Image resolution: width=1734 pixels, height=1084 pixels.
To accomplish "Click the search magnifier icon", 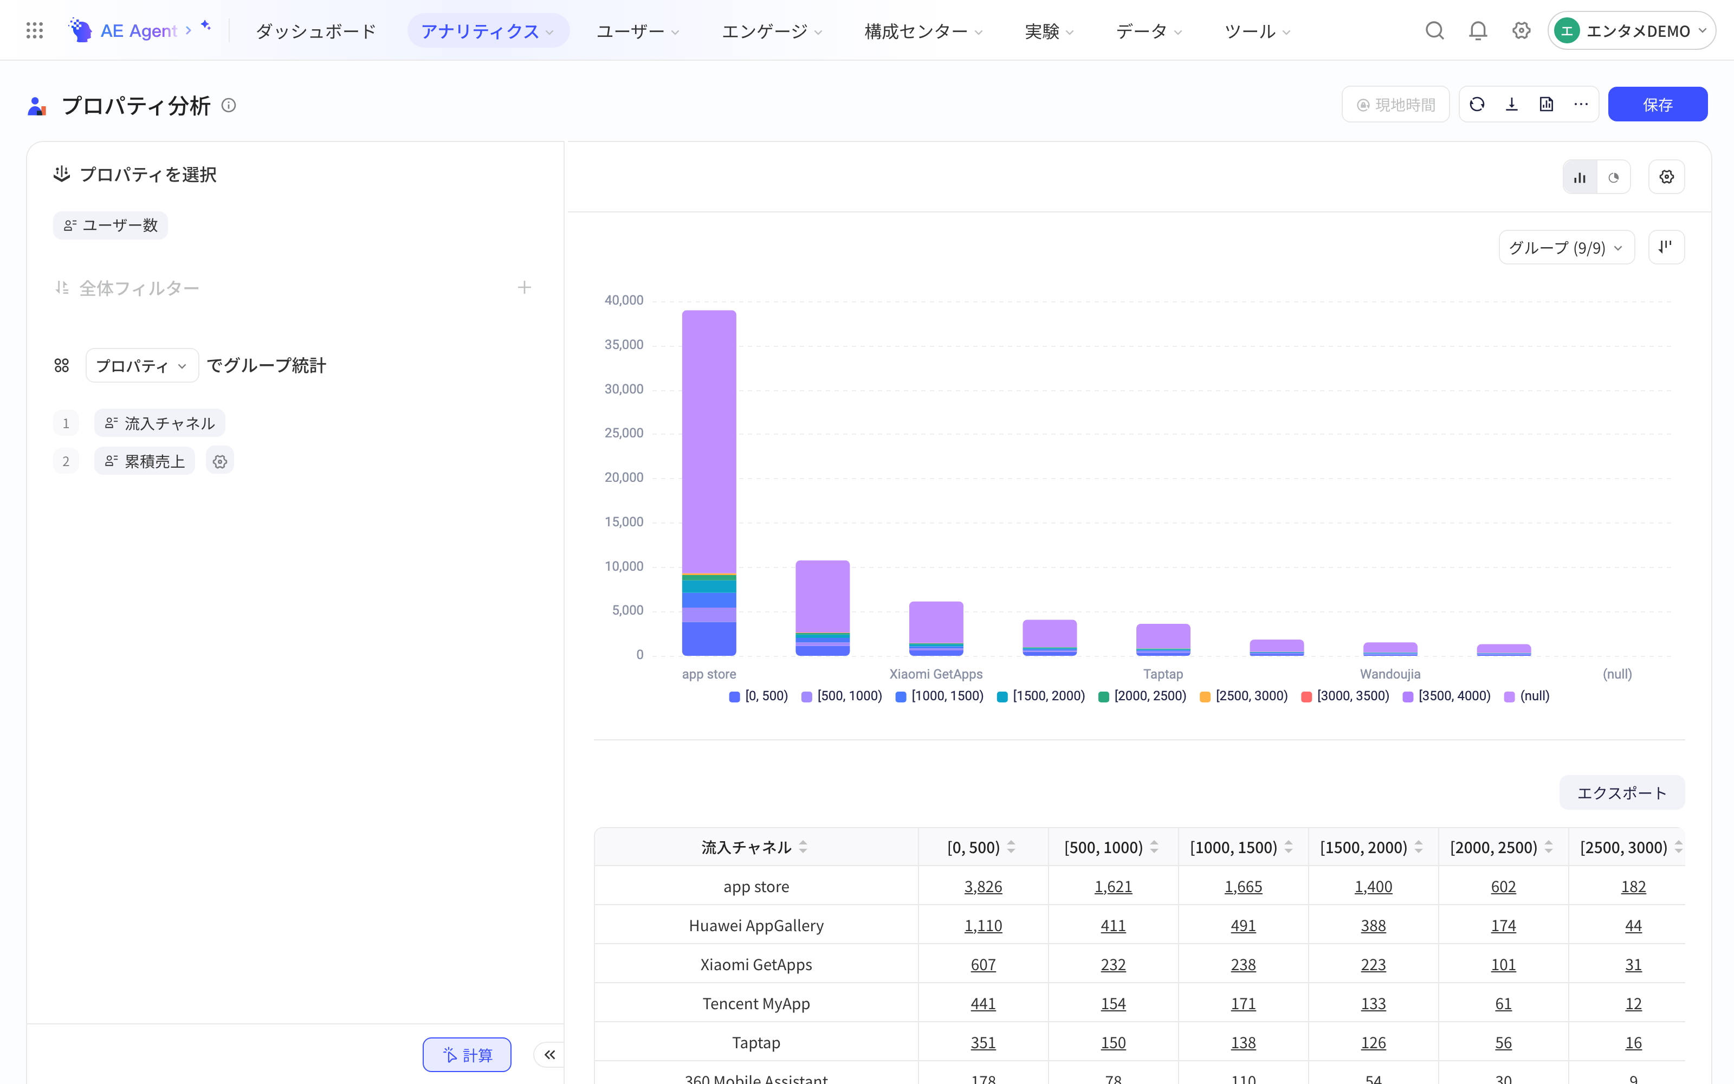I will (x=1434, y=31).
